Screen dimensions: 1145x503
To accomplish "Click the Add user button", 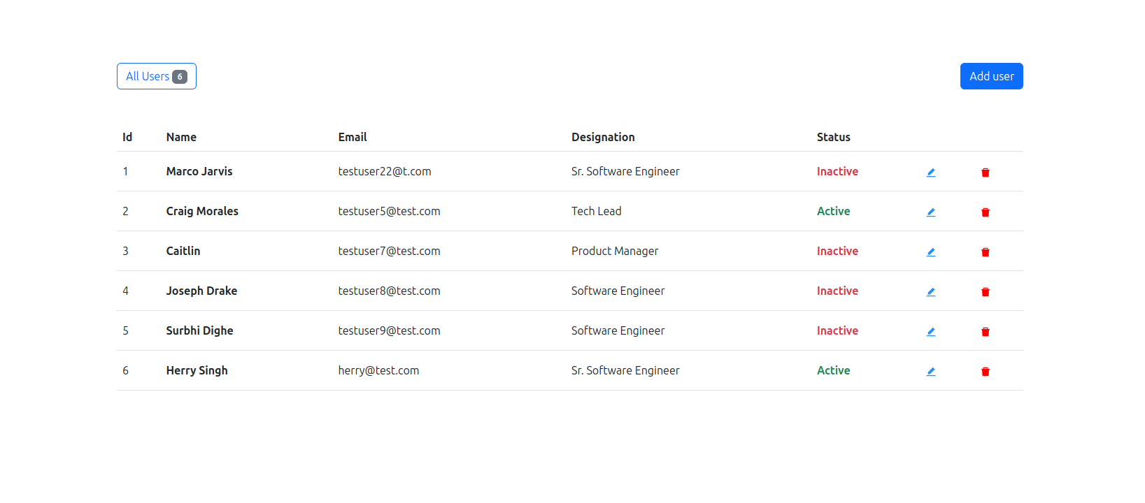I will pyautogui.click(x=991, y=76).
